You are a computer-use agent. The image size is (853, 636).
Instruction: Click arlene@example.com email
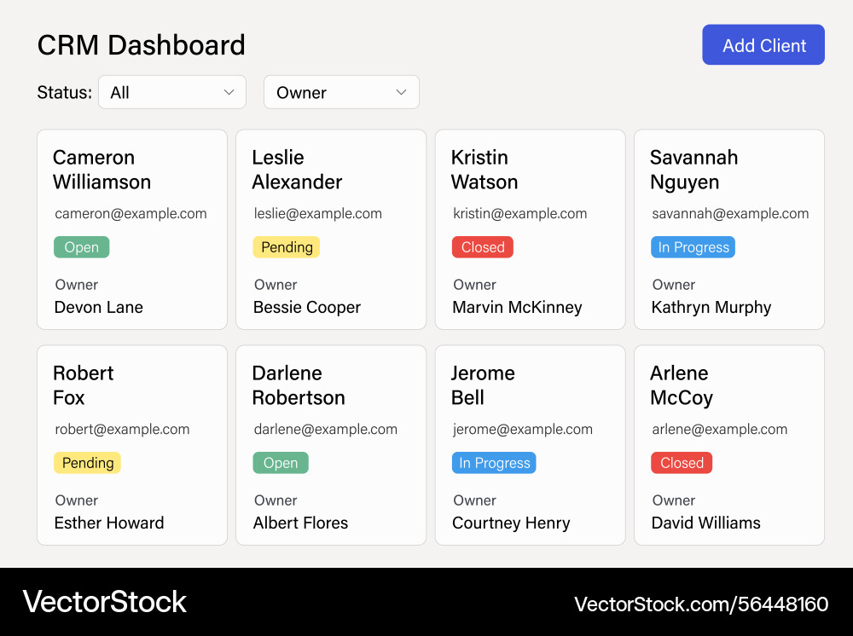click(719, 430)
